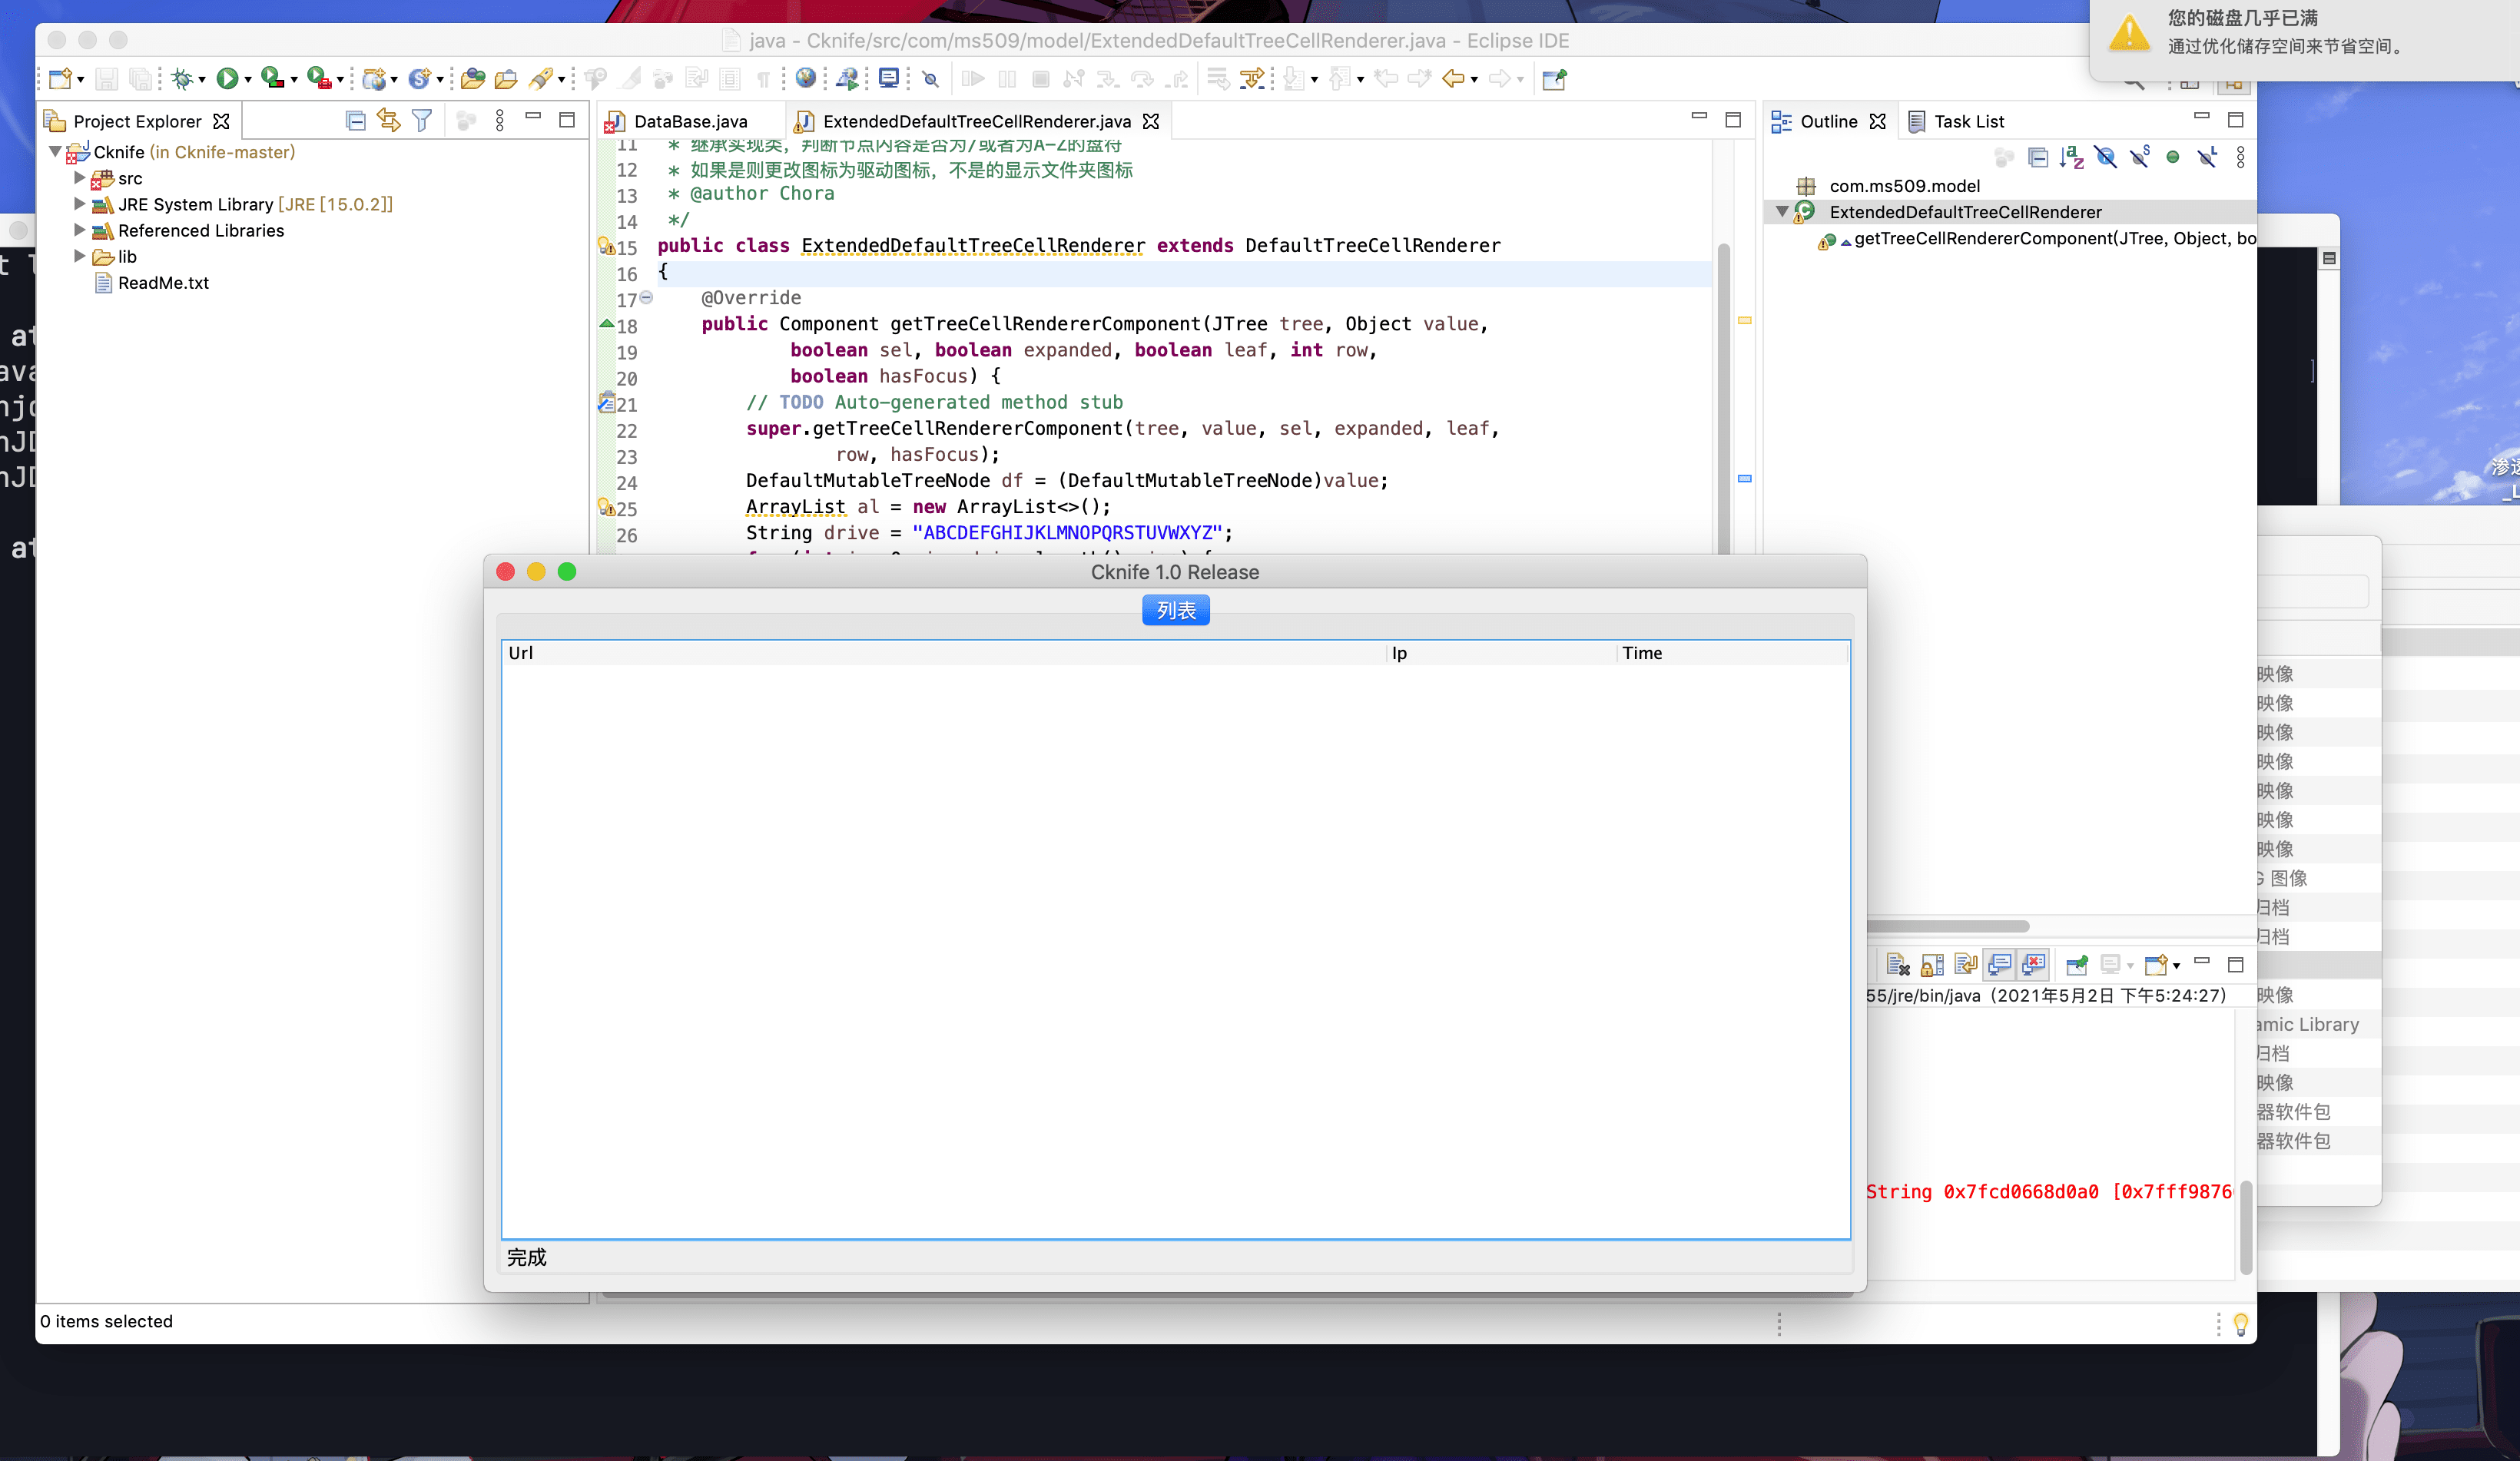Toggle Hide Static Members in Outline
The height and width of the screenshot is (1461, 2520).
point(2139,157)
